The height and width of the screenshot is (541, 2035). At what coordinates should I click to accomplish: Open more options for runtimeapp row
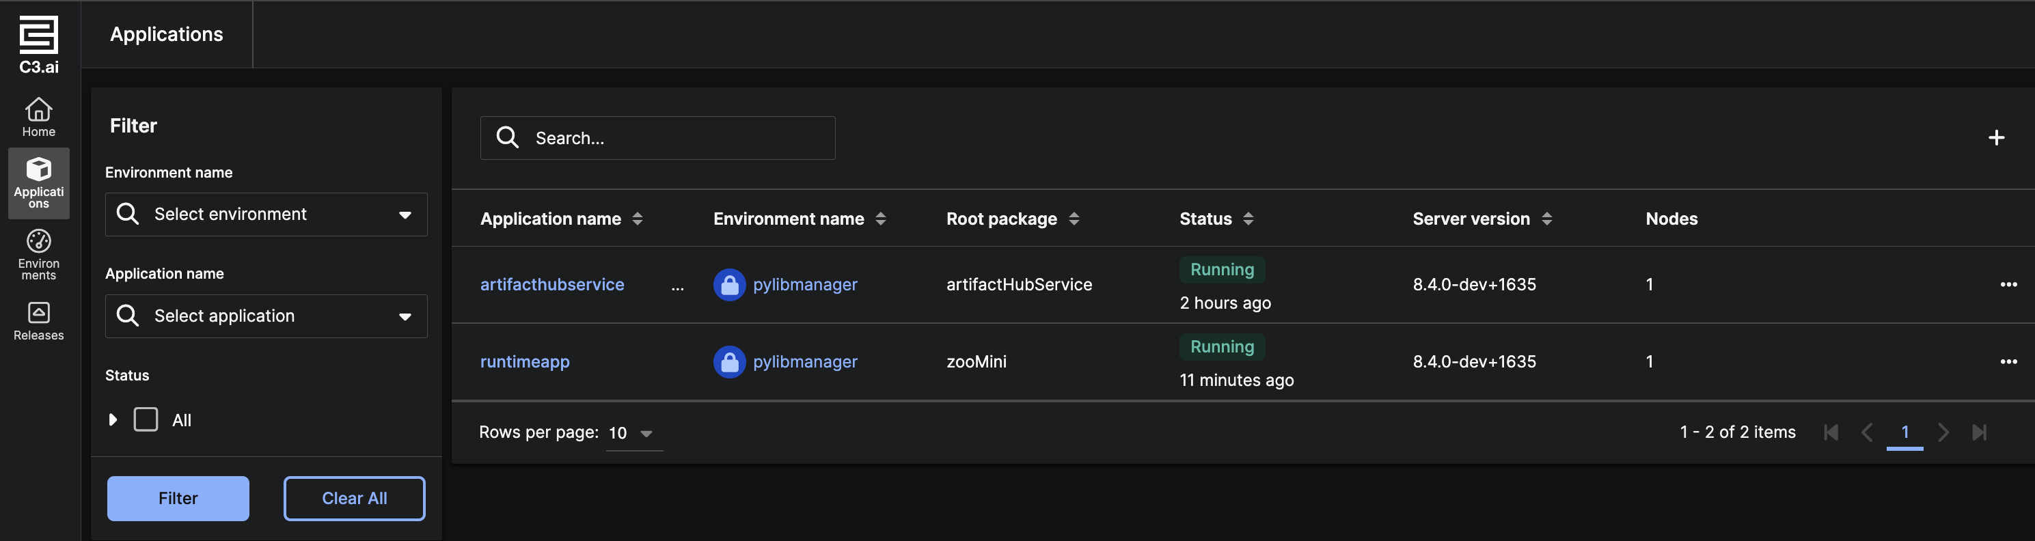tap(2008, 362)
